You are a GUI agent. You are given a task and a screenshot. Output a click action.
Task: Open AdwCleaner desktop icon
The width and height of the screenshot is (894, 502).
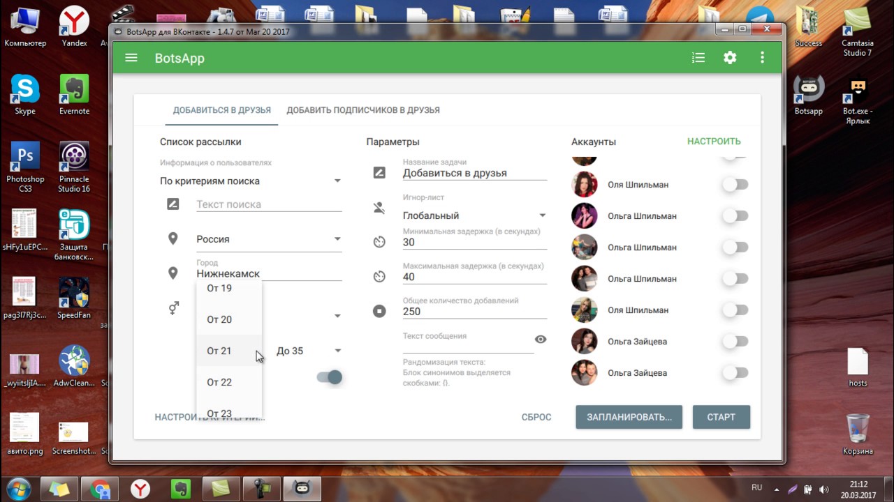point(74,366)
